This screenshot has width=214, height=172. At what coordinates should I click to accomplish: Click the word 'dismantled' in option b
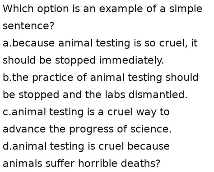click(x=158, y=95)
